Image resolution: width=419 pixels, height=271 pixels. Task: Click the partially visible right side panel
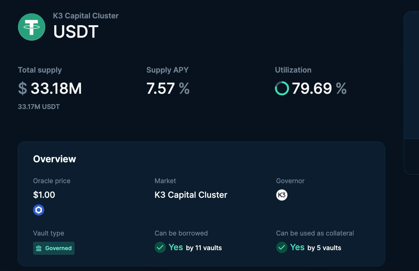coord(412,93)
